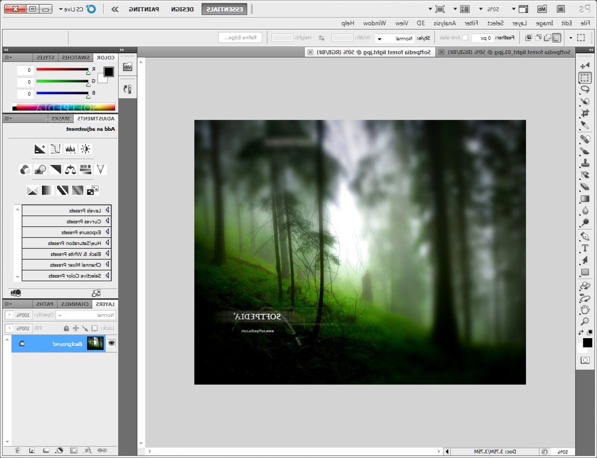Select the Quick Selection tool

click(585, 101)
